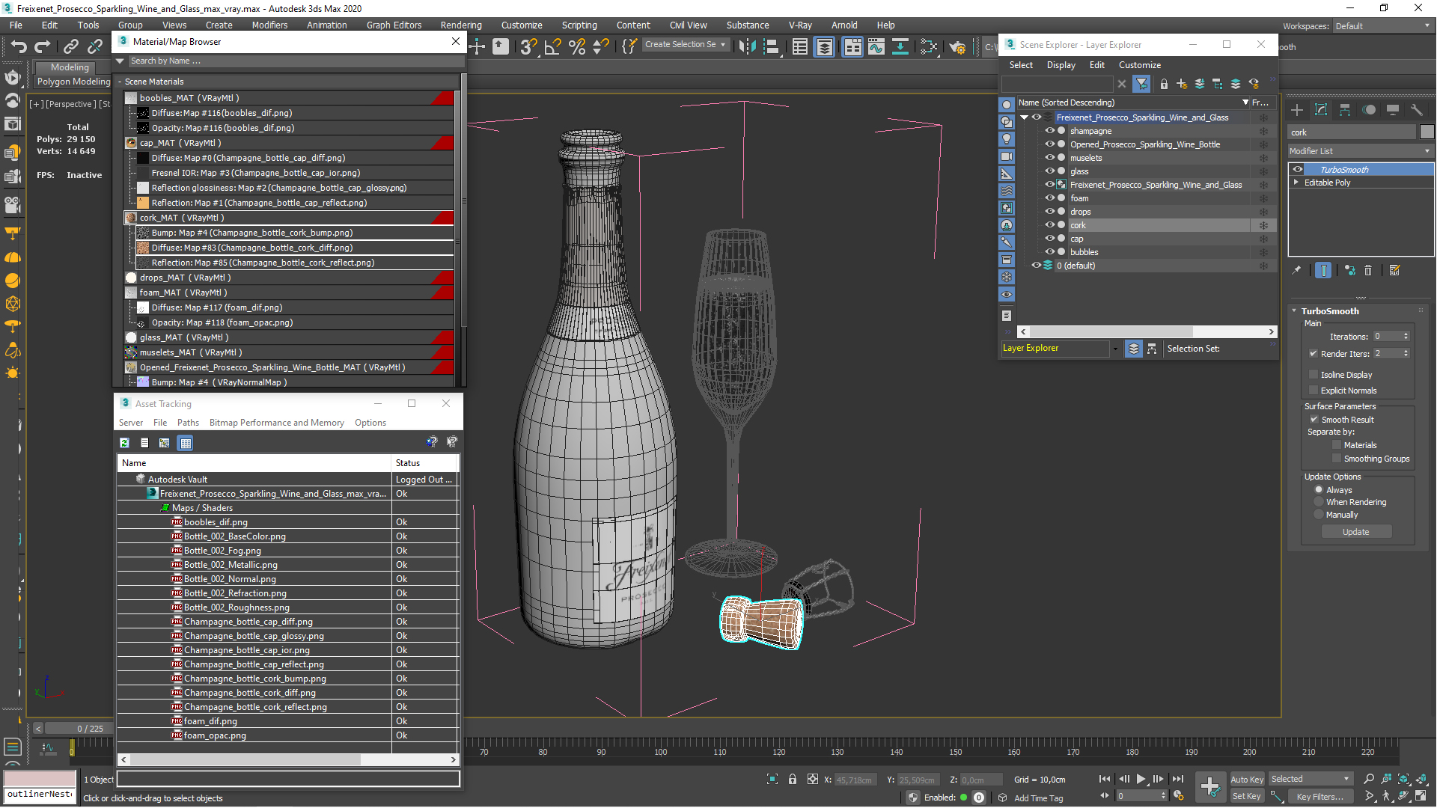Click the Set Key button
This screenshot has height=808, width=1437.
pos(1247,796)
